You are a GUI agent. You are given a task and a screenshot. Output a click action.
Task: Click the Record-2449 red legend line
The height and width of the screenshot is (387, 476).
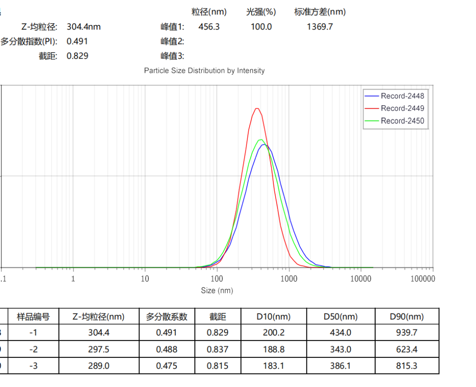(x=371, y=109)
